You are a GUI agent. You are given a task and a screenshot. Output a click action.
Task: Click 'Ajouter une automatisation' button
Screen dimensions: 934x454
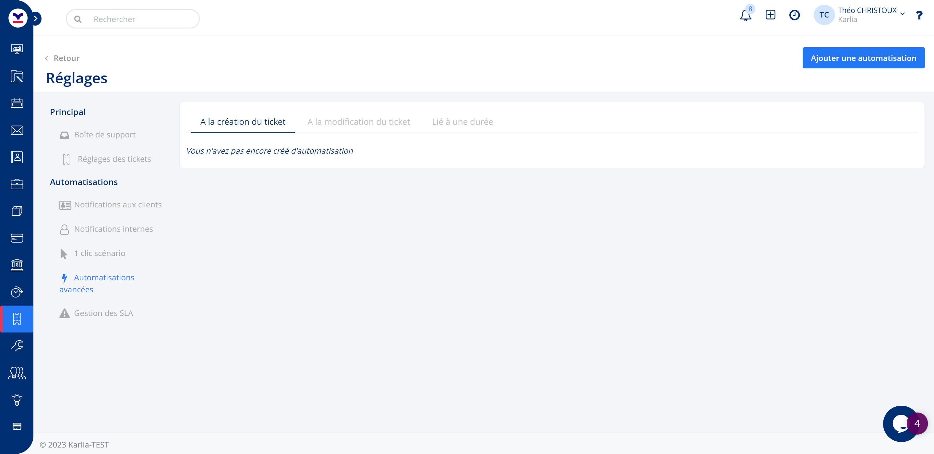coord(863,58)
